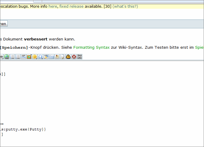Insert an unordered list item

18,57
